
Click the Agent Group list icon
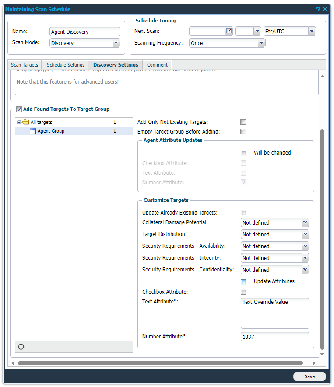[x=33, y=131]
